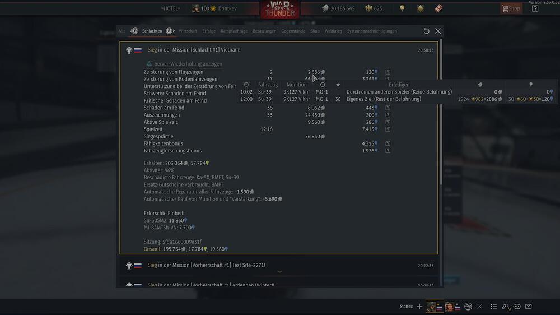Click the Erhalten earnings line
The image size is (560, 315).
click(176, 163)
